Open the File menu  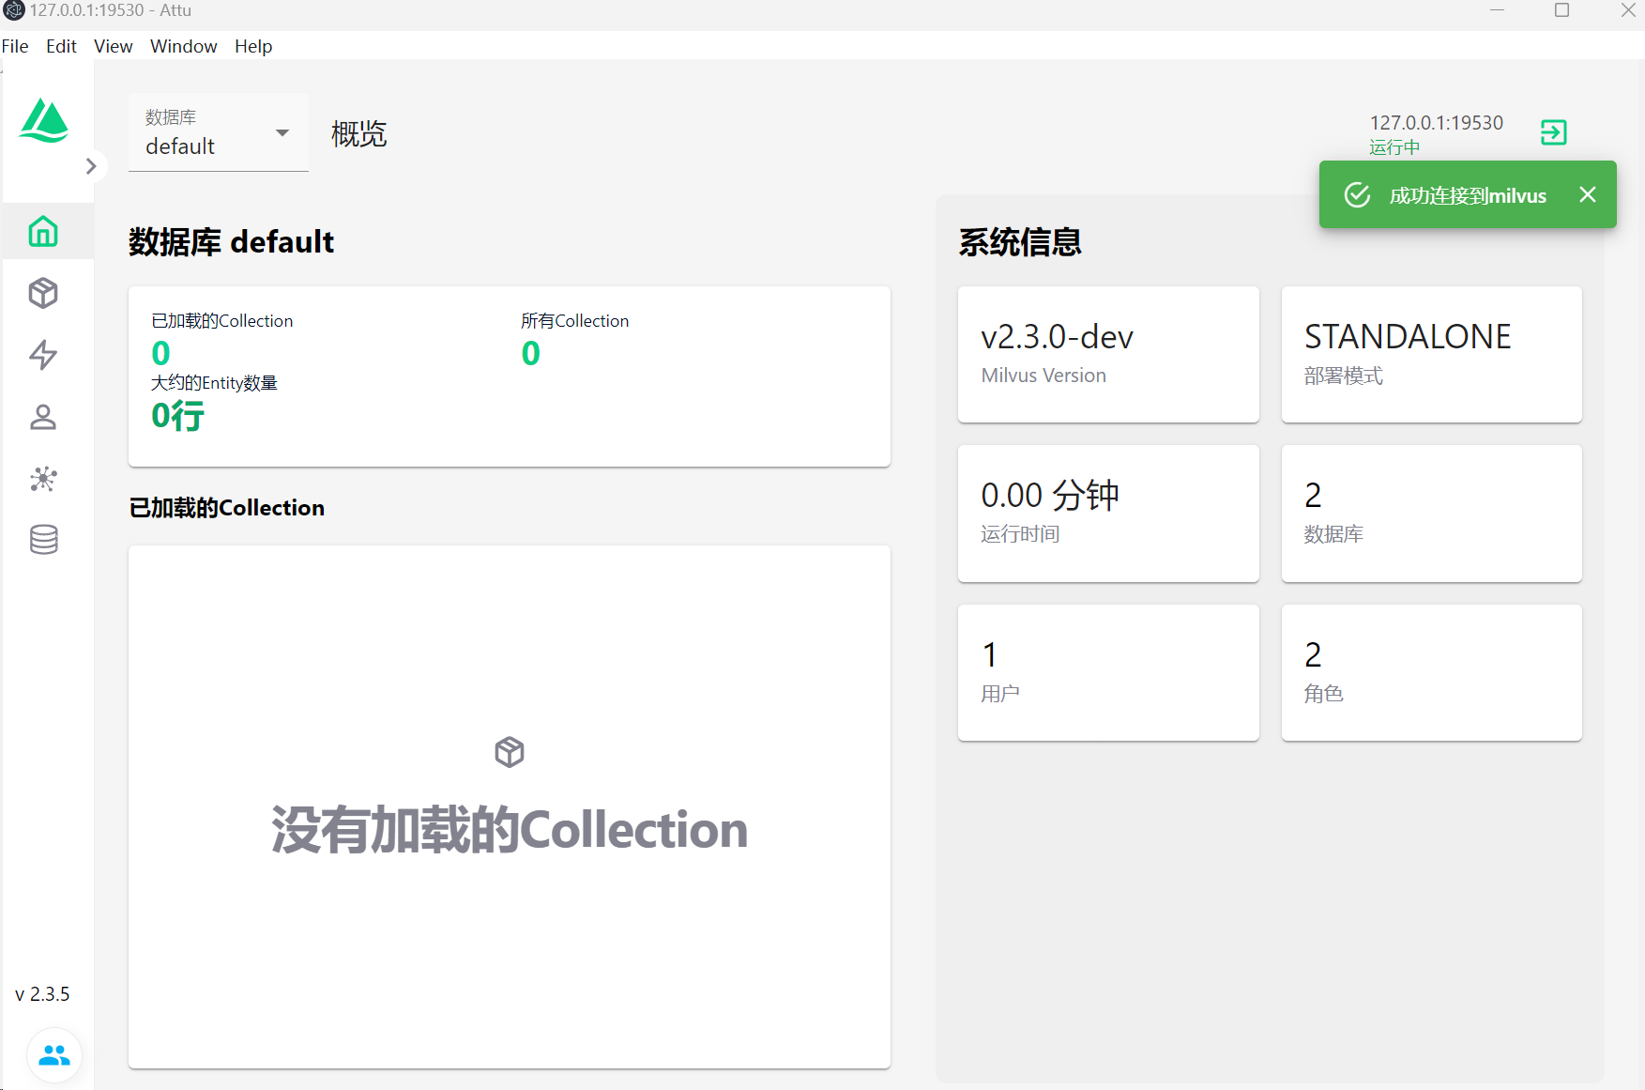(15, 46)
